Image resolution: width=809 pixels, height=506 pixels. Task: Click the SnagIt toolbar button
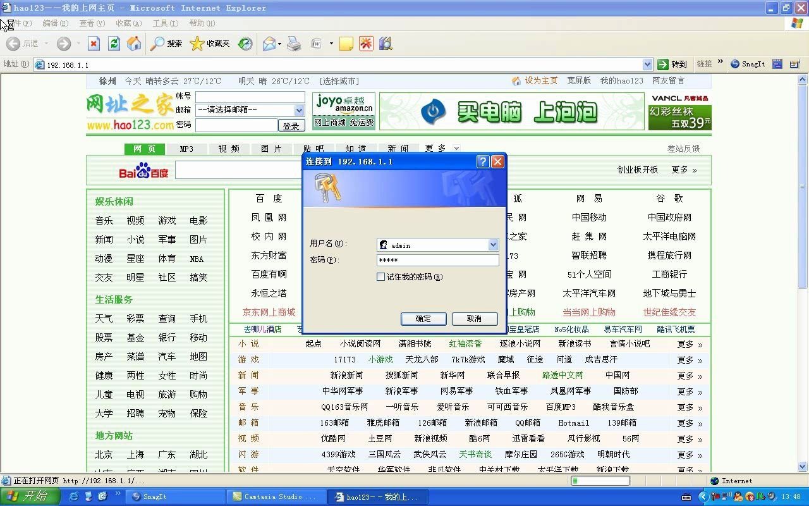(748, 64)
